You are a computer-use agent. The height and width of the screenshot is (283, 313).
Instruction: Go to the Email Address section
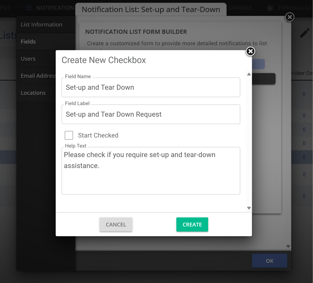pos(38,76)
